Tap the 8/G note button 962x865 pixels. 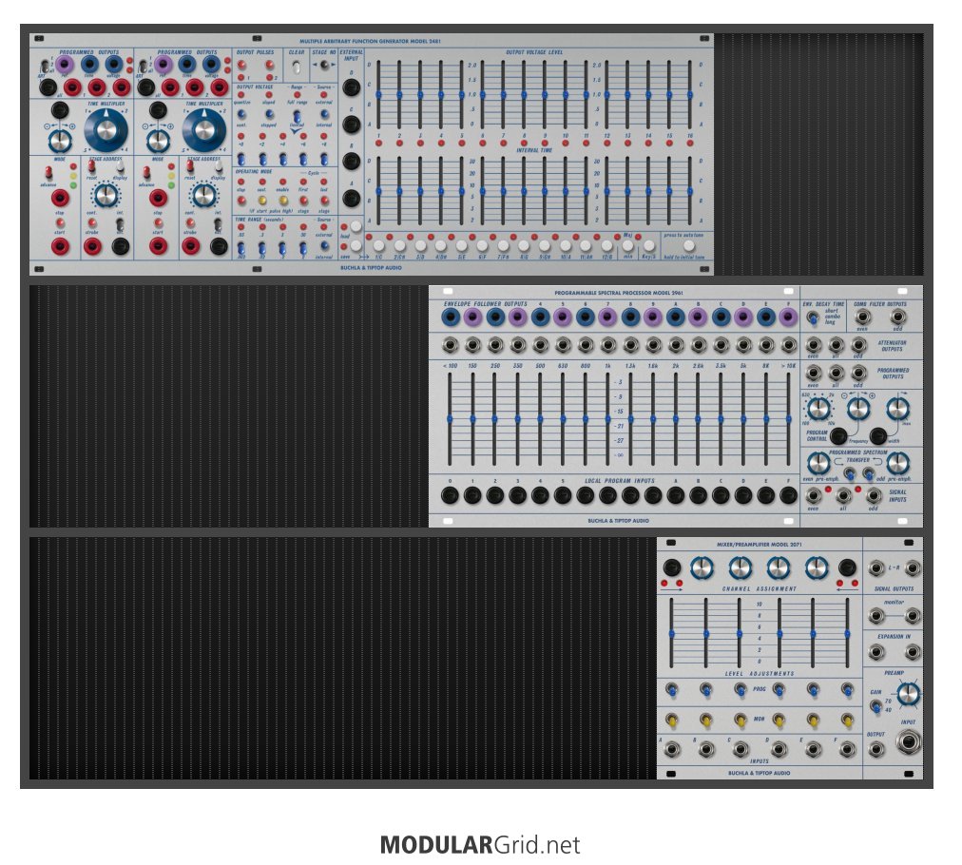[x=524, y=246]
